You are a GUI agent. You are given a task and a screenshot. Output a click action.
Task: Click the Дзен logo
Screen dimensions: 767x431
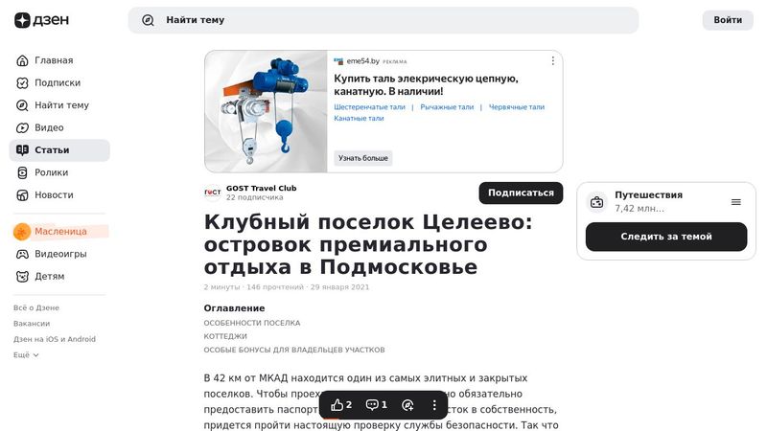tap(41, 20)
